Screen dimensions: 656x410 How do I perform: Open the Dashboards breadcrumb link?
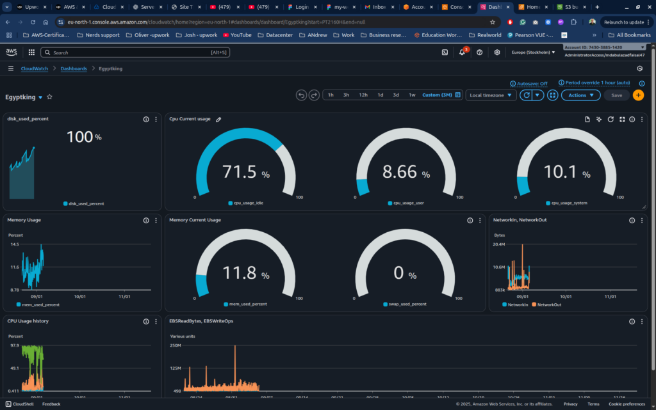[x=74, y=67]
